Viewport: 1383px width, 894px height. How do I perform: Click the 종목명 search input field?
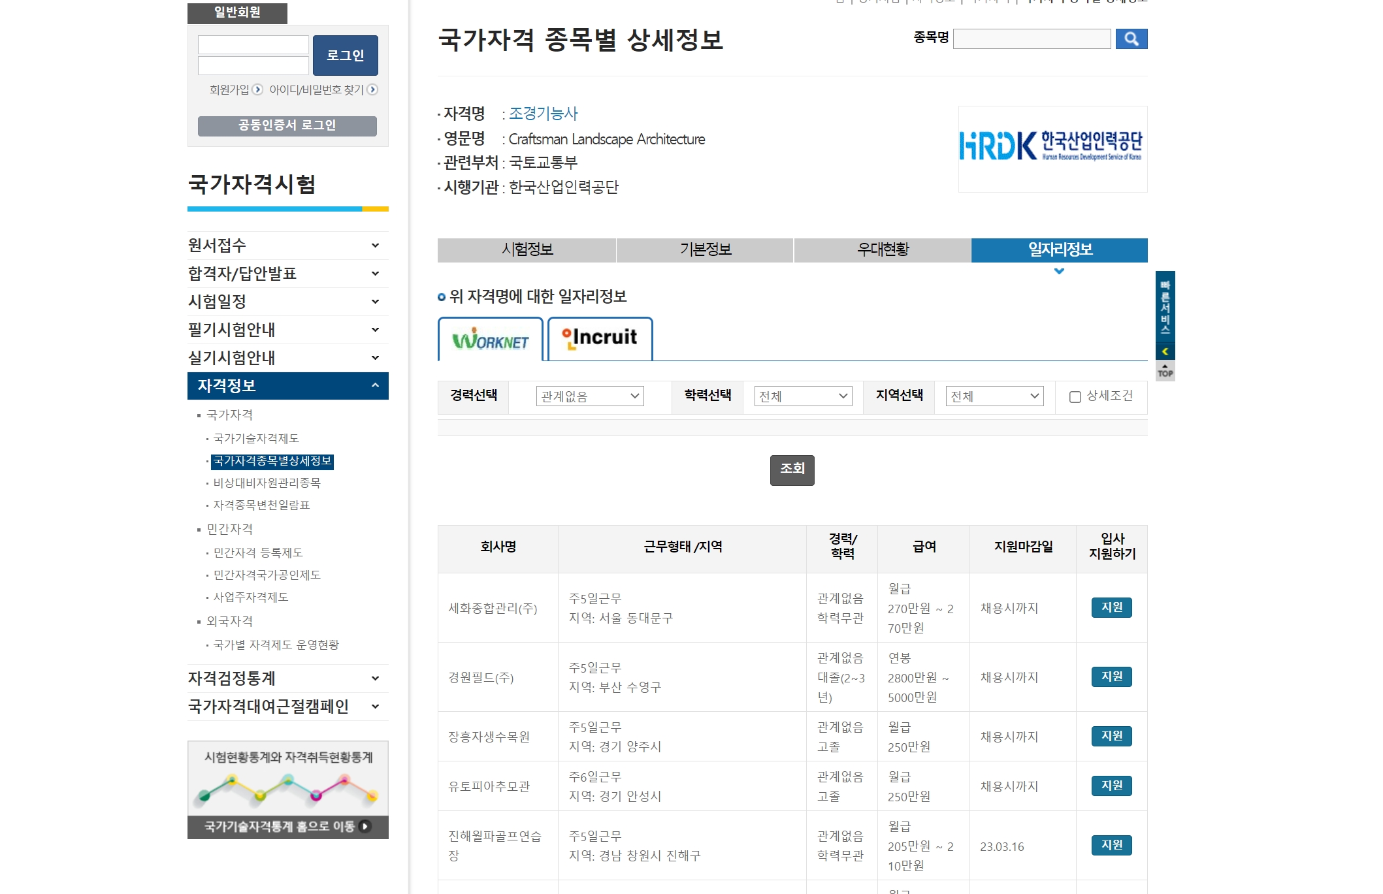pyautogui.click(x=1032, y=39)
